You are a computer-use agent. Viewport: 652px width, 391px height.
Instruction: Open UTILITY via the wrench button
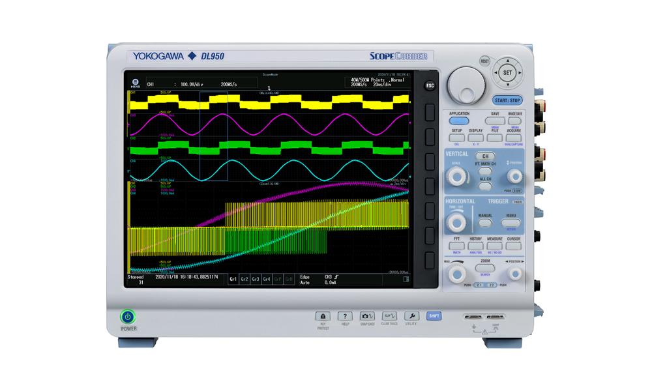[411, 316]
